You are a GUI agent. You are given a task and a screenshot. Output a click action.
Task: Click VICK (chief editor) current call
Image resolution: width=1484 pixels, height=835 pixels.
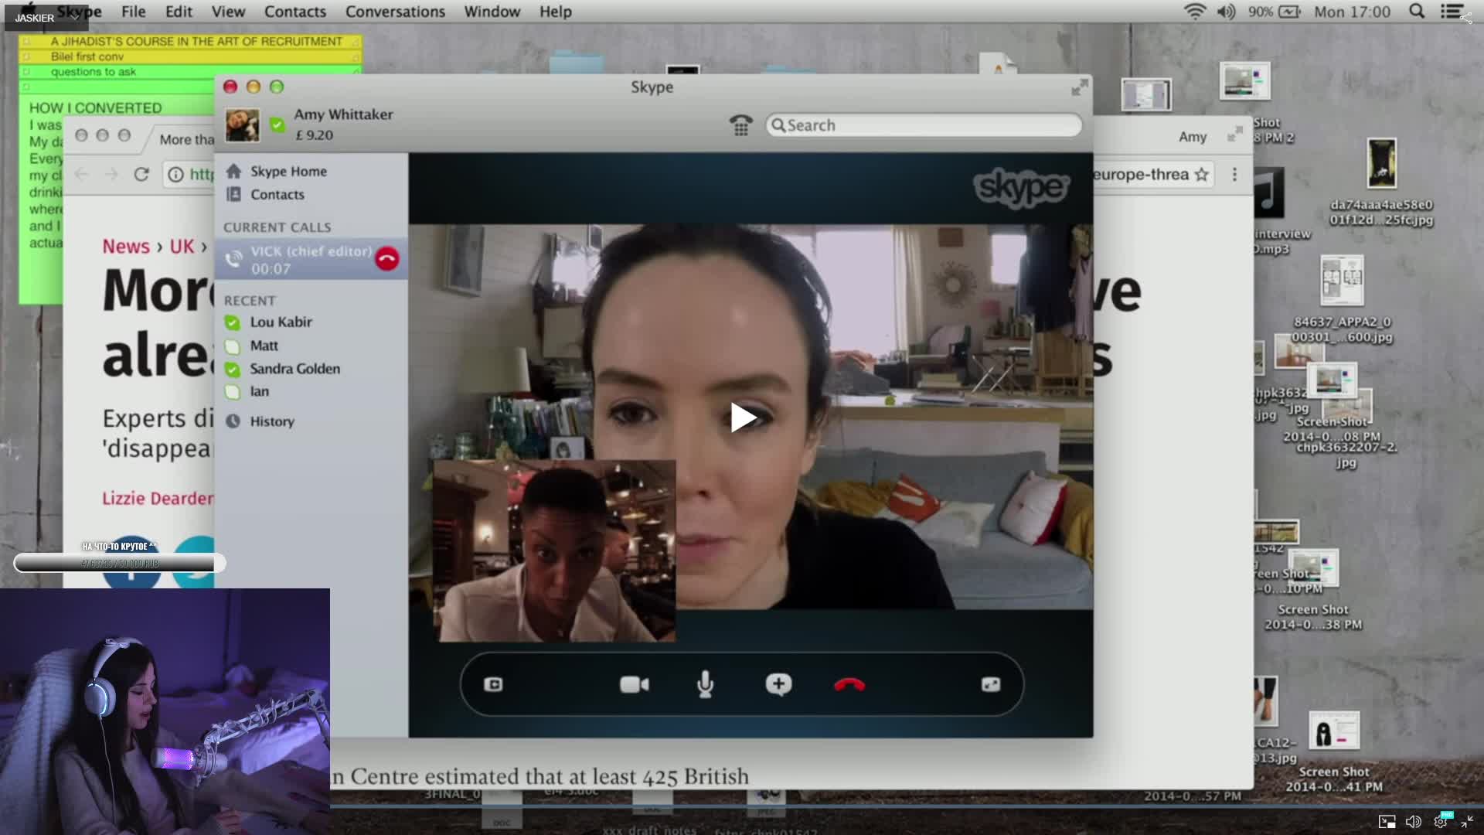click(x=311, y=260)
